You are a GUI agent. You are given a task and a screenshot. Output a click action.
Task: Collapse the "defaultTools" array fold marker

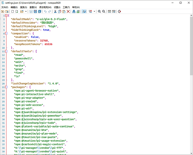(x=6, y=51)
